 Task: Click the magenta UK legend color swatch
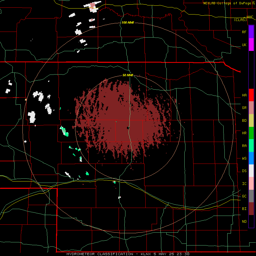[251, 45]
